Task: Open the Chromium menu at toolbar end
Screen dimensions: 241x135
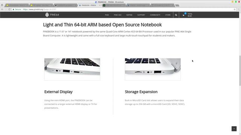Action: click(x=238, y=9)
